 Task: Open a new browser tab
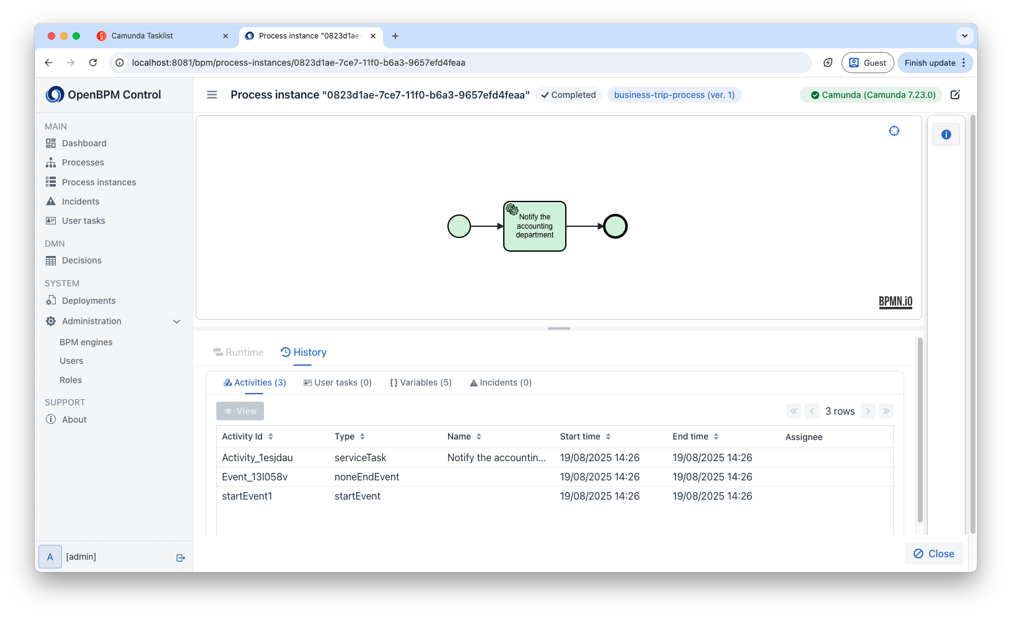click(395, 36)
